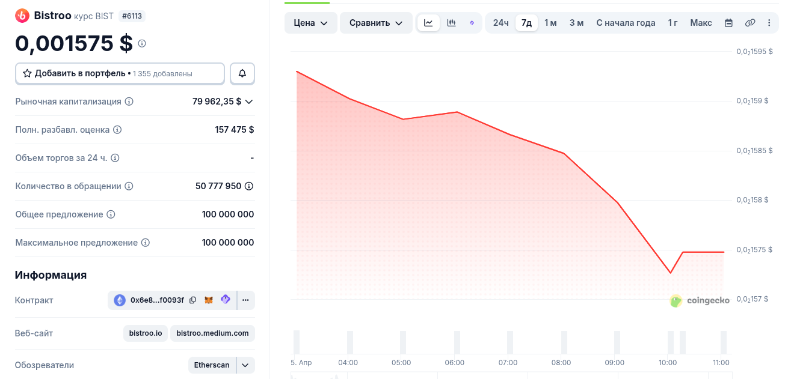The image size is (788, 379).
Task: Switch to candlestick chart view
Action: pos(451,23)
